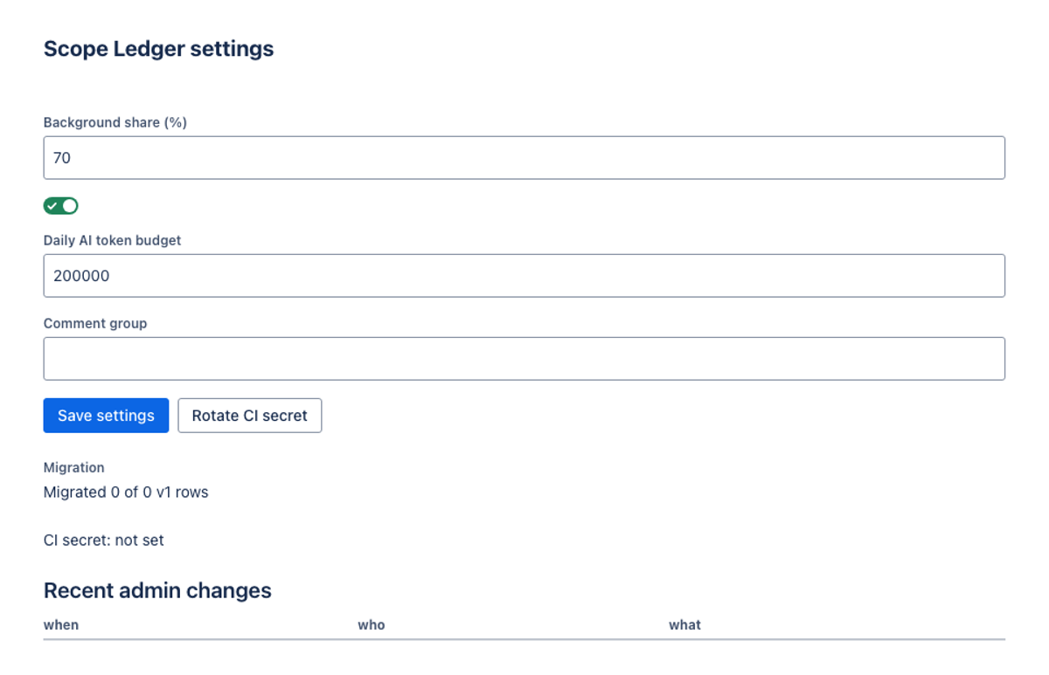Focus the Daily AI token budget field

coord(524,276)
